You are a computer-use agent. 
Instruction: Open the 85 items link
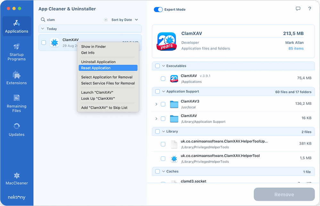296,48
